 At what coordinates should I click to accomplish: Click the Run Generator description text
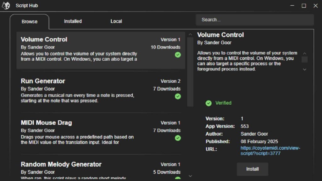click(x=77, y=98)
